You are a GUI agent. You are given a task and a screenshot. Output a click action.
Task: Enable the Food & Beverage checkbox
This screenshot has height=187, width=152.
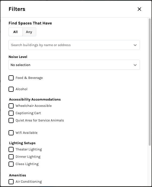click(11, 78)
